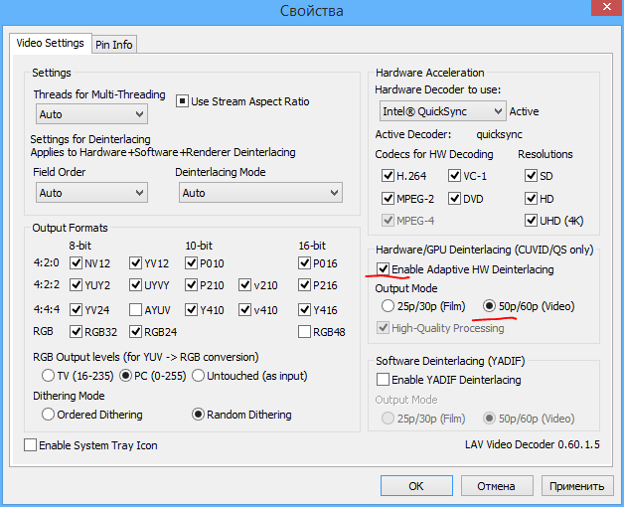624x507 pixels.
Task: Toggle Use Stream Aspect Ratio checkbox
Action: (183, 101)
